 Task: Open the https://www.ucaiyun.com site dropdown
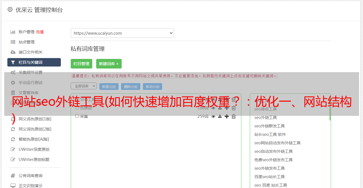point(122,33)
